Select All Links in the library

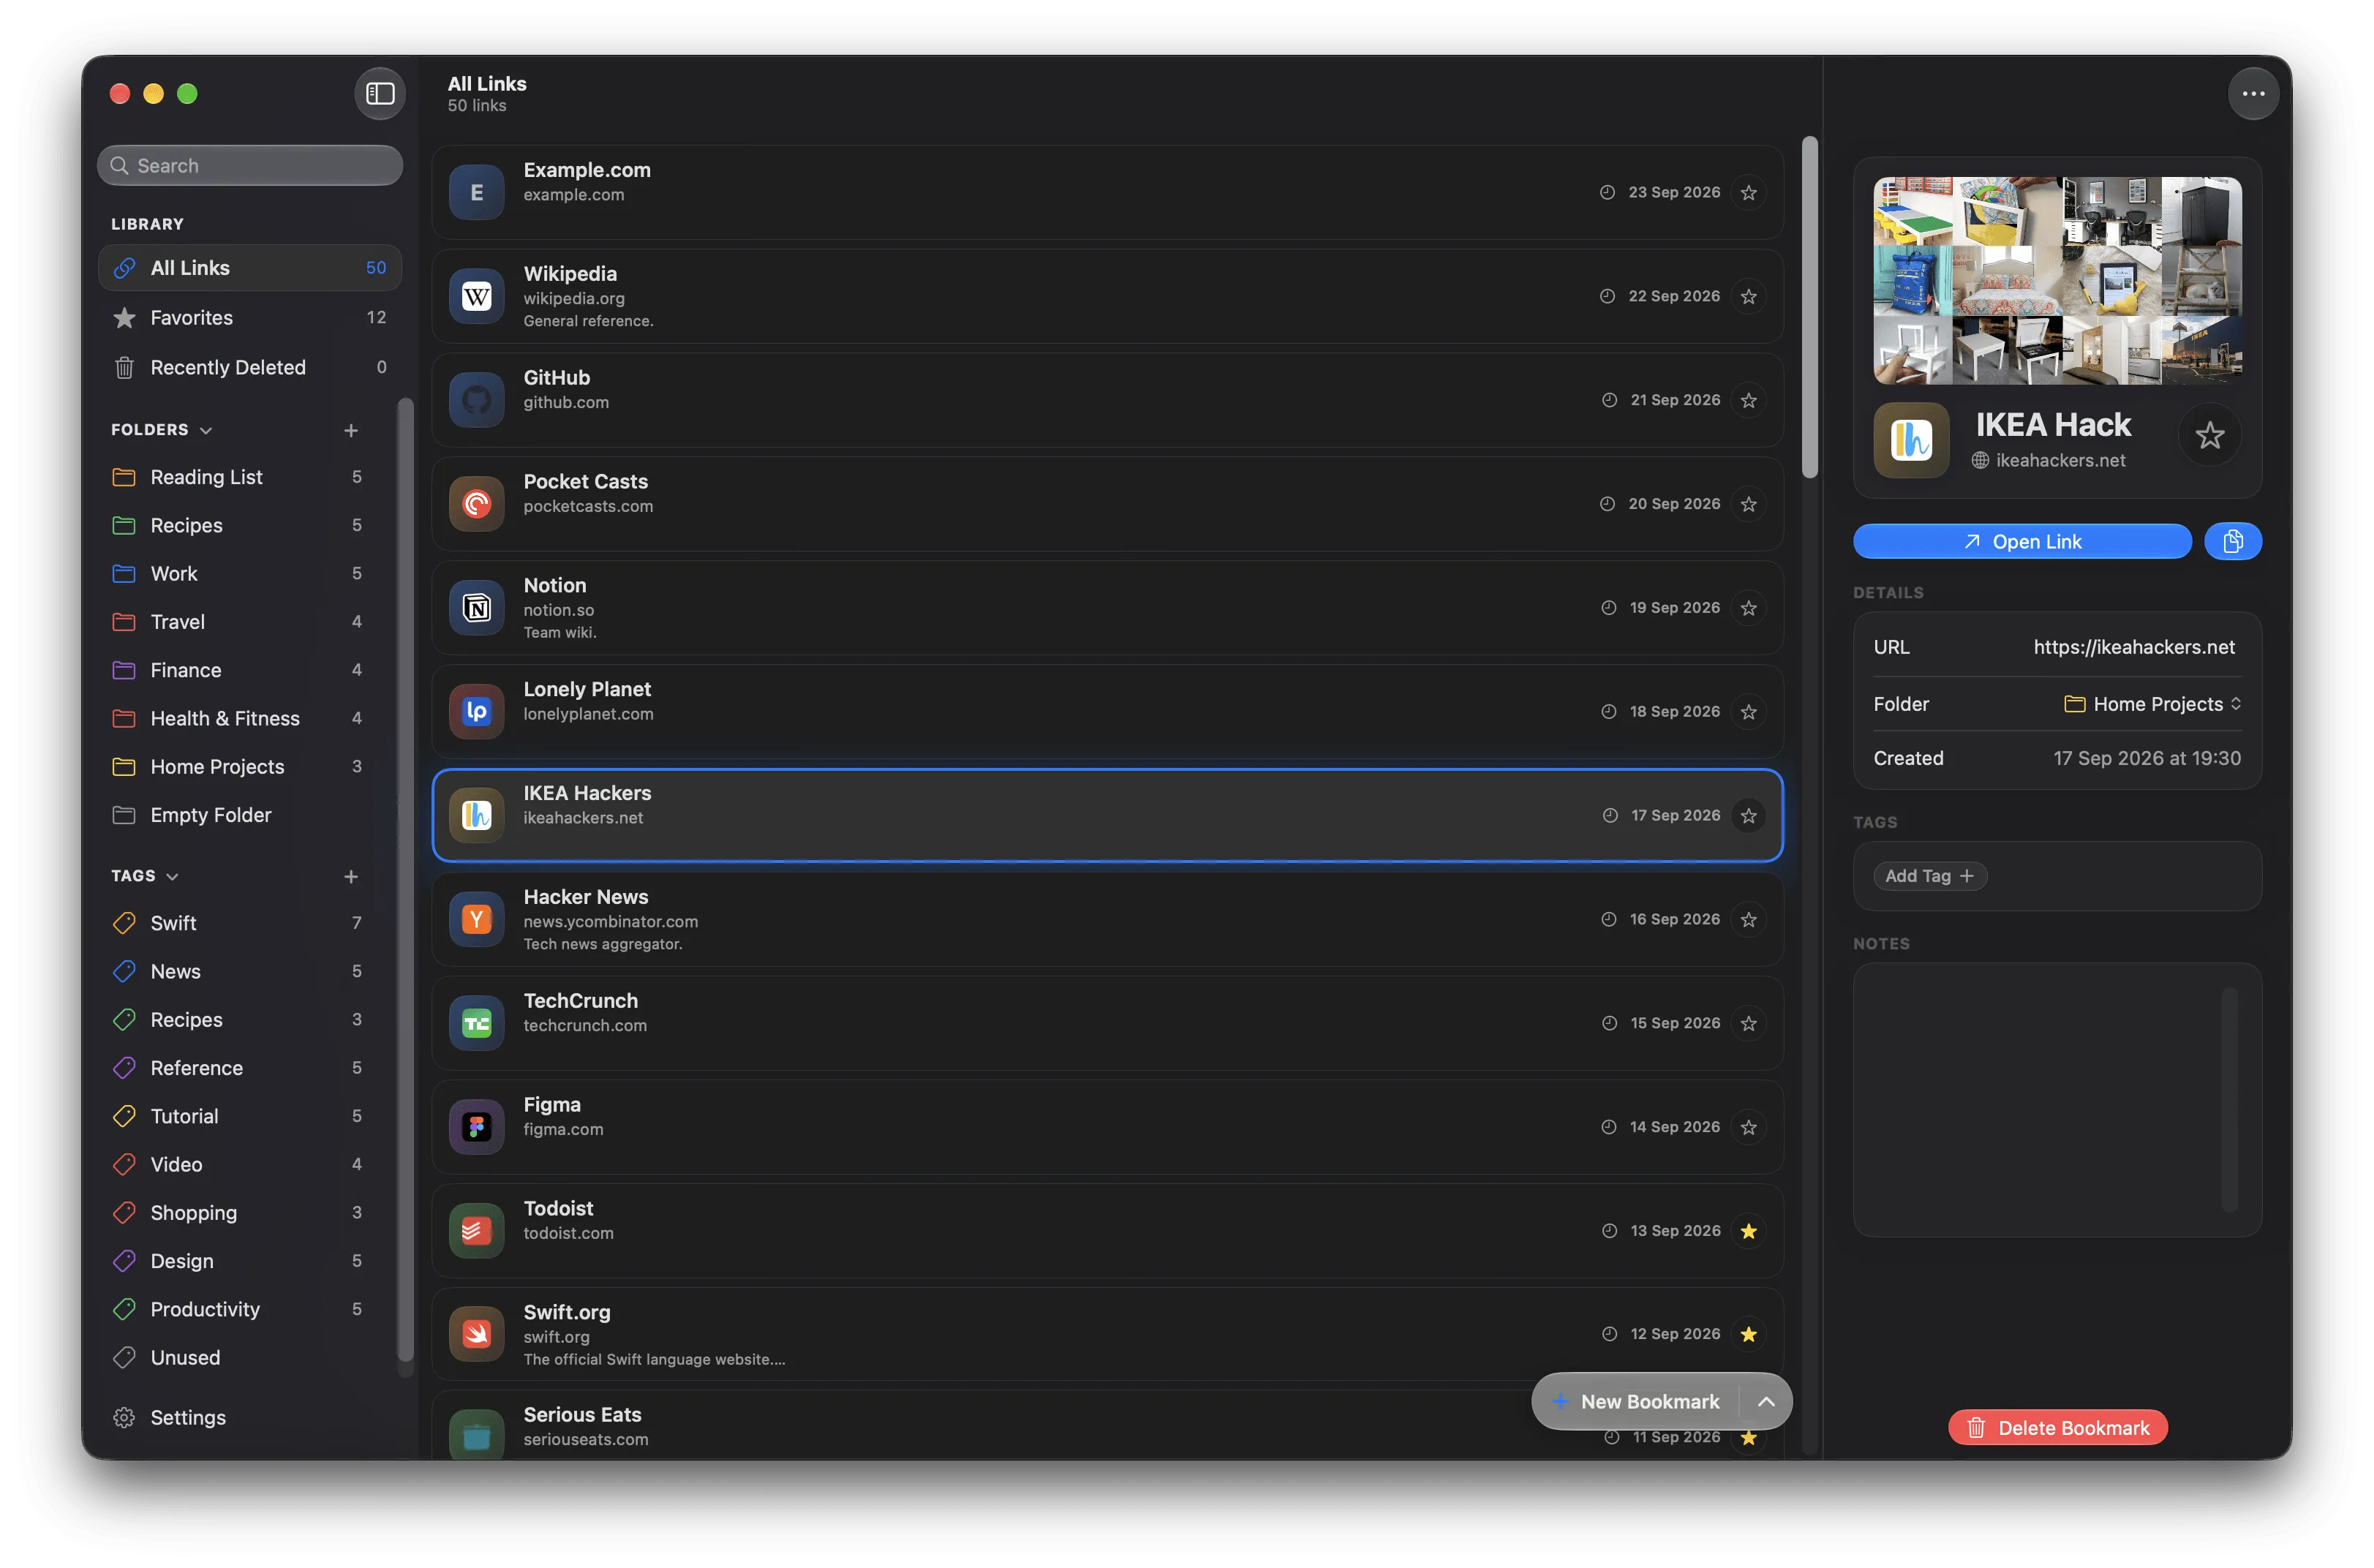pyautogui.click(x=250, y=268)
